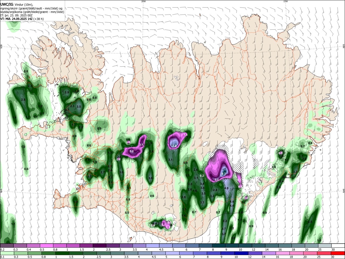The height and width of the screenshot is (259, 345).
Task: Click the white 3.1 label in the pink snow patch
Action: click(x=141, y=145)
